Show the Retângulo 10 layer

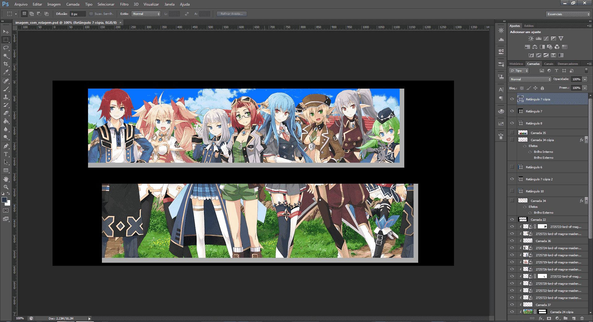(512, 191)
